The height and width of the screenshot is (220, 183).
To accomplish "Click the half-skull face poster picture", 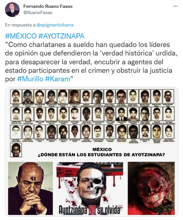I will (90, 188).
